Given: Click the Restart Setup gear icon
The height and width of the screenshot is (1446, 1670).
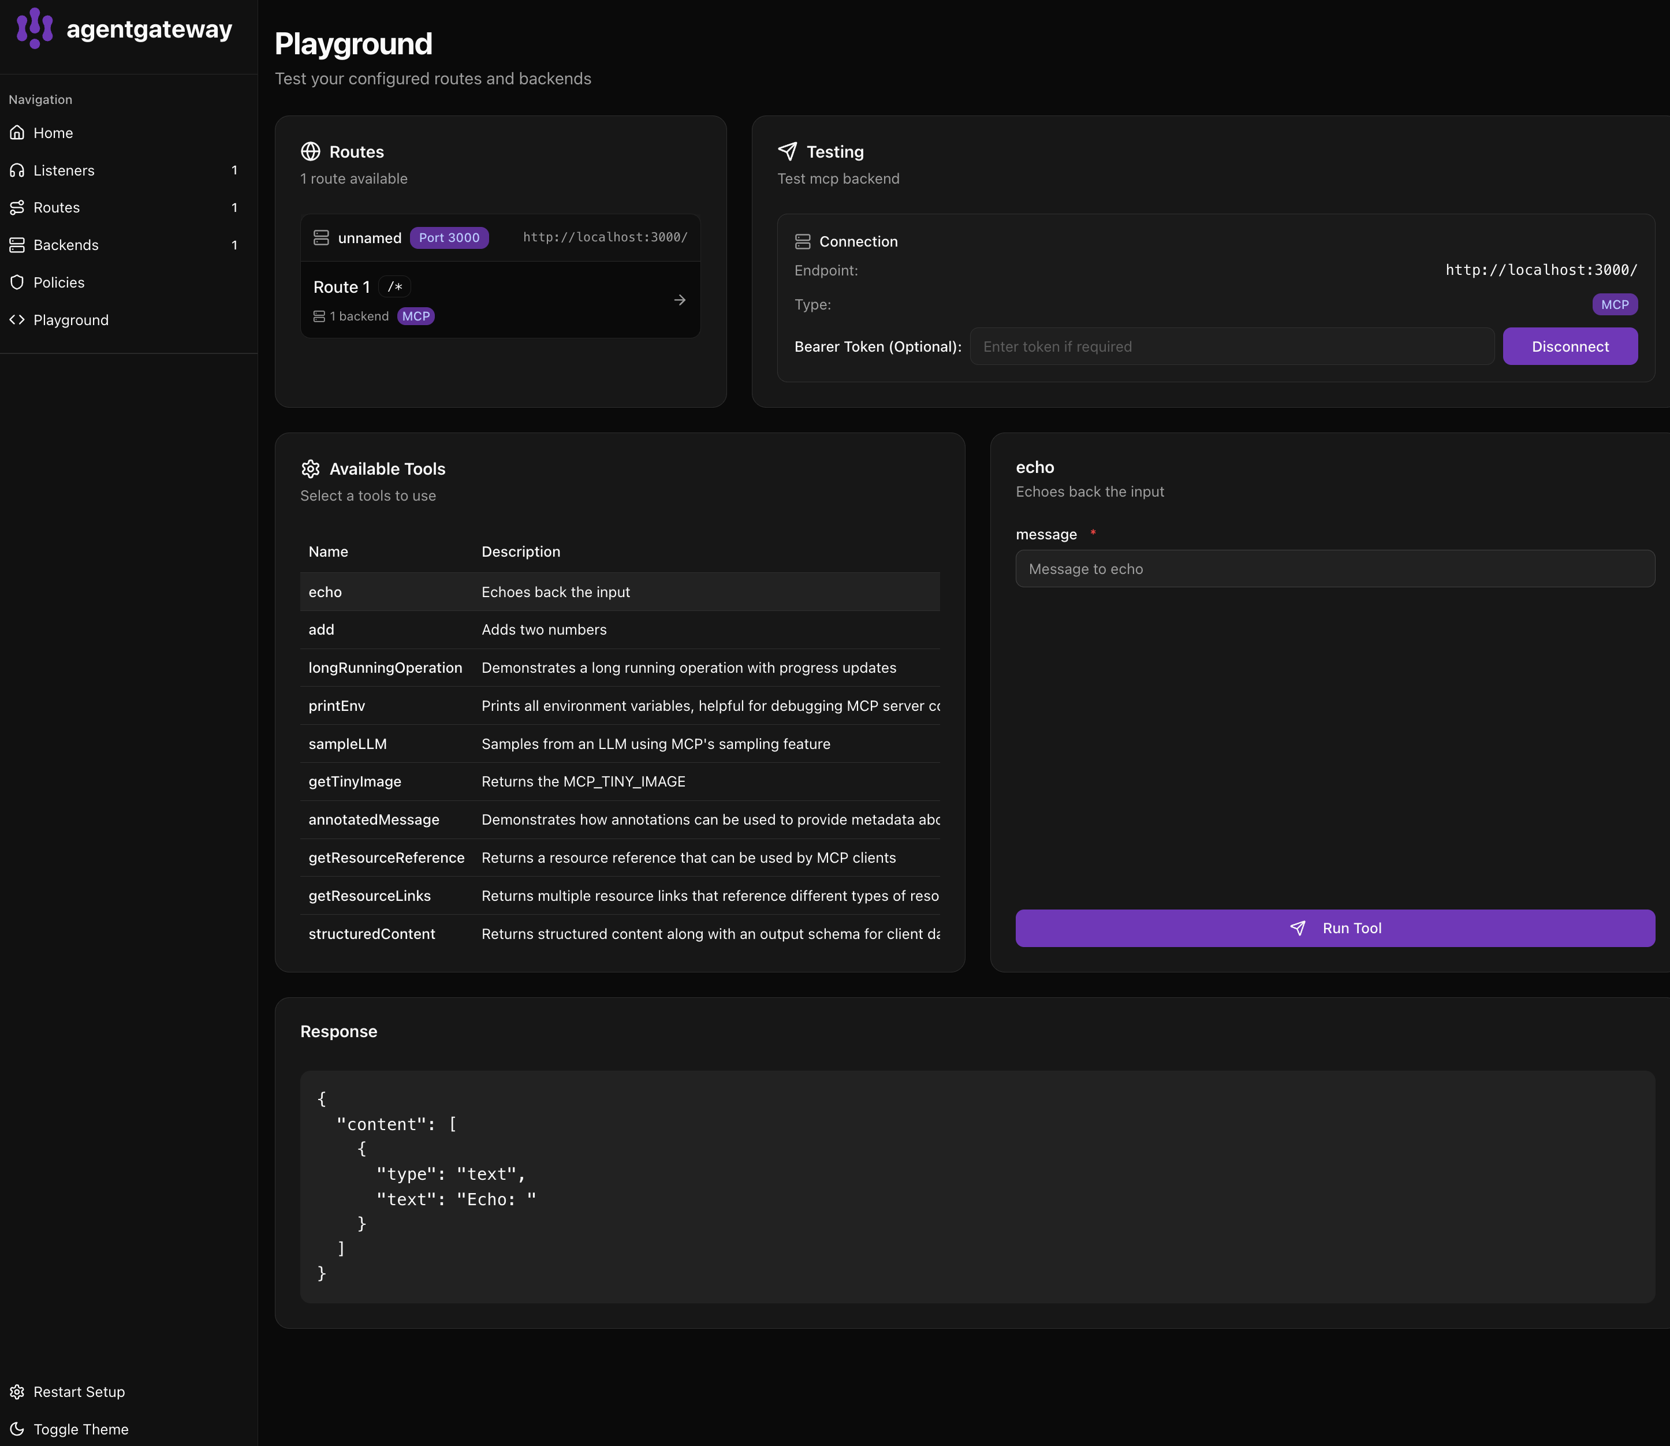Looking at the screenshot, I should point(17,1391).
